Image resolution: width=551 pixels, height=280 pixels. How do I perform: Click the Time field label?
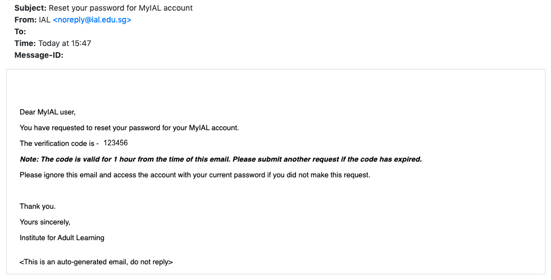(x=25, y=44)
